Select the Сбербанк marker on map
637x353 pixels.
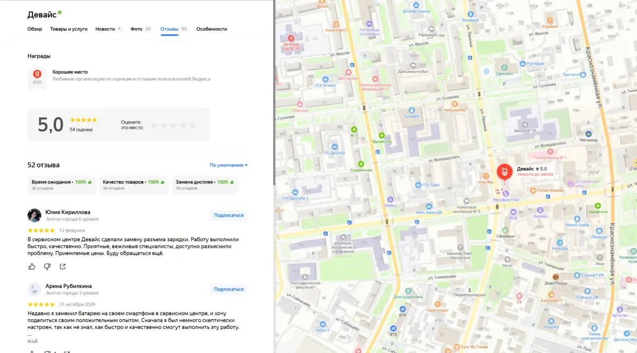tap(505, 230)
